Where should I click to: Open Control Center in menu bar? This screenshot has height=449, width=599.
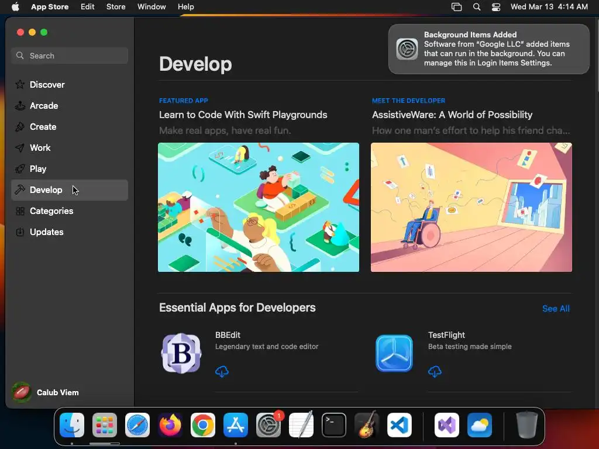click(x=496, y=7)
